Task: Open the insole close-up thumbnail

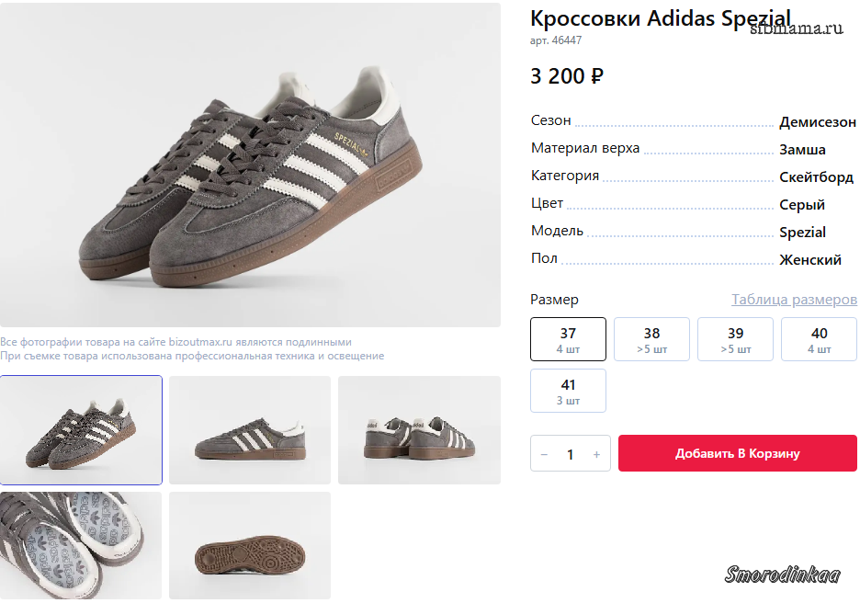Action: tap(81, 545)
